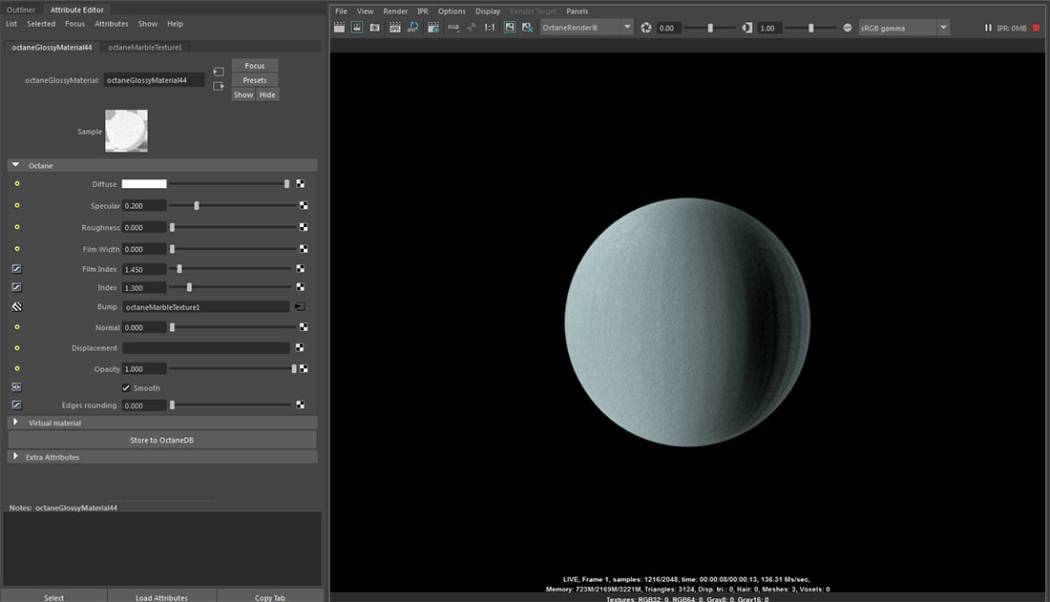Click the Store to OctaneDB button

(161, 440)
